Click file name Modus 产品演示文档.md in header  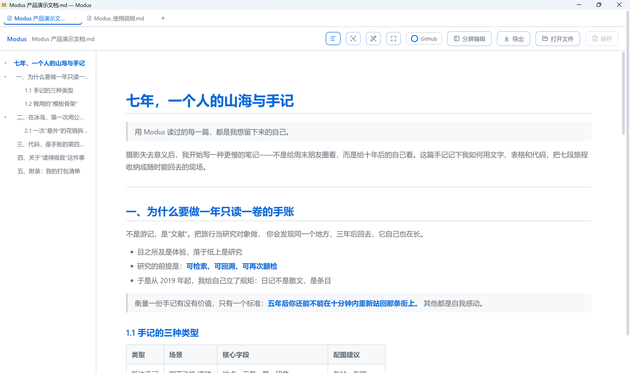63,39
